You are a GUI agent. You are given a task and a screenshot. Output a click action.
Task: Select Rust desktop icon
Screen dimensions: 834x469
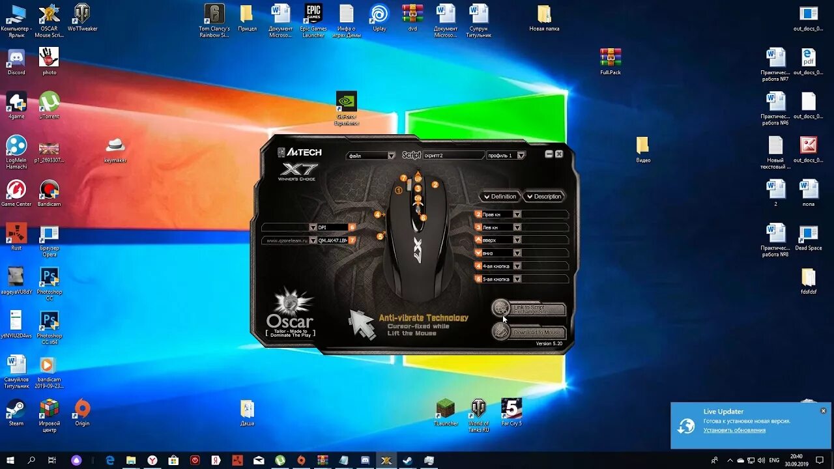[16, 237]
